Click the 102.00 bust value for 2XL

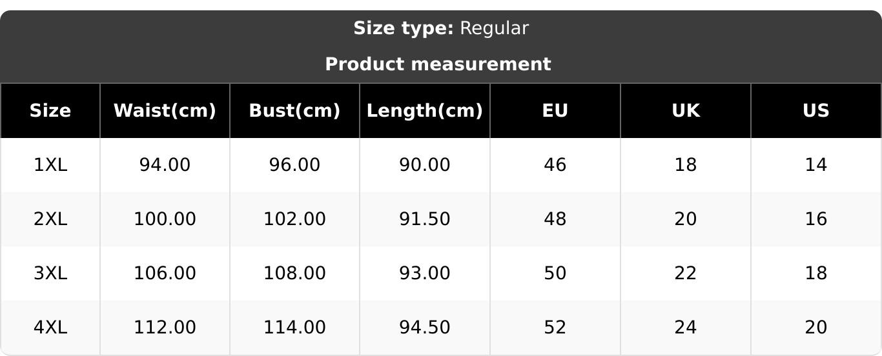pyautogui.click(x=294, y=219)
